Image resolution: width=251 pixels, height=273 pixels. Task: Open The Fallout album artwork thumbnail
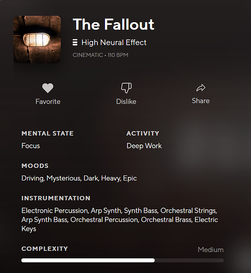pos(37,39)
